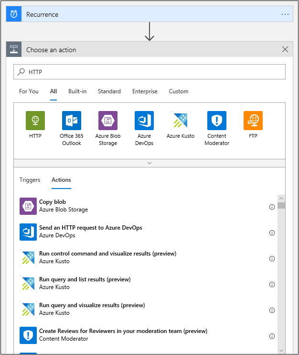This screenshot has width=299, height=355.
Task: Click Kusto icon beside Run query and visualize
Action: (28, 309)
